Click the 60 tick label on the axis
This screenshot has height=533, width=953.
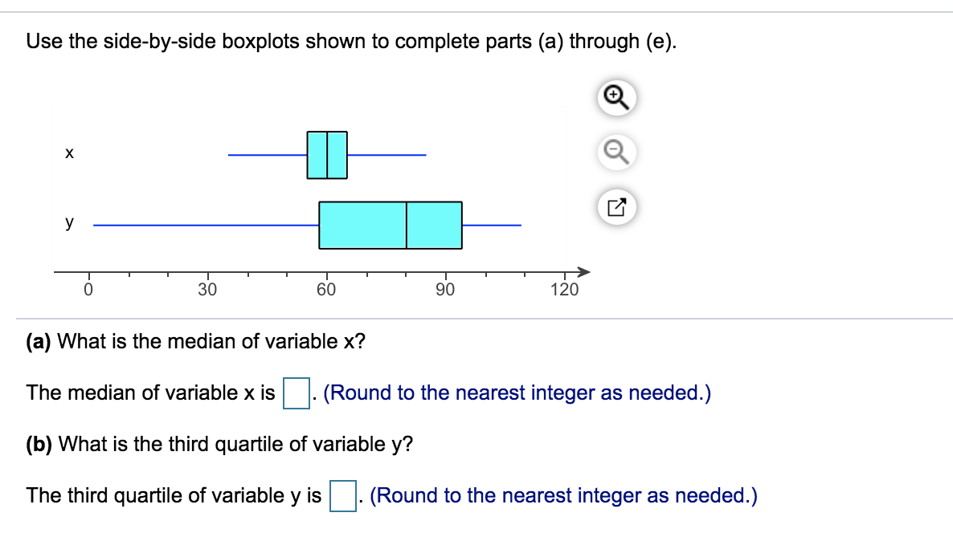(326, 290)
